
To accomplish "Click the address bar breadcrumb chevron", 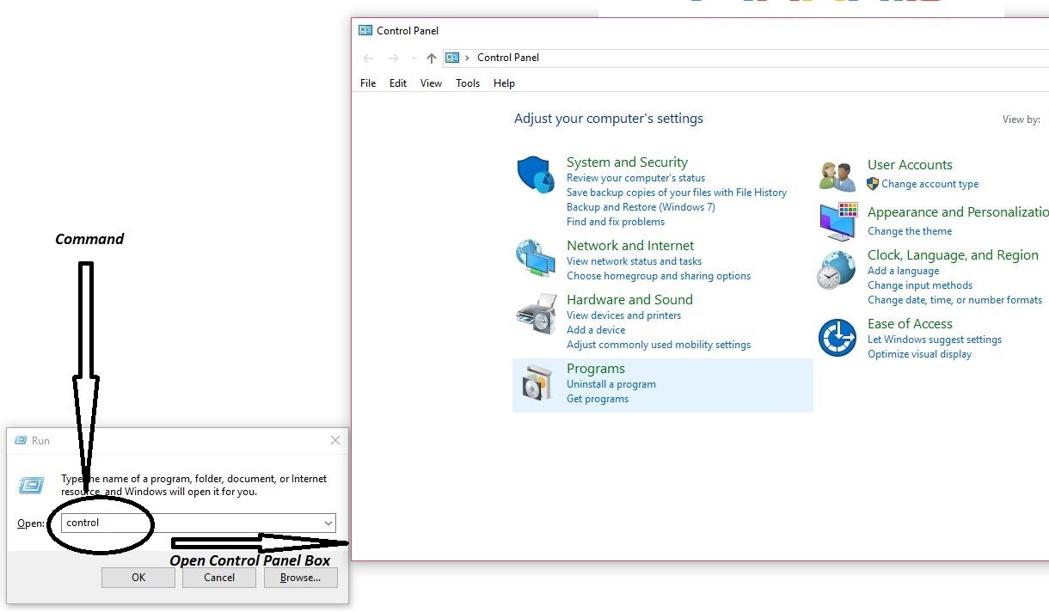I will click(467, 58).
